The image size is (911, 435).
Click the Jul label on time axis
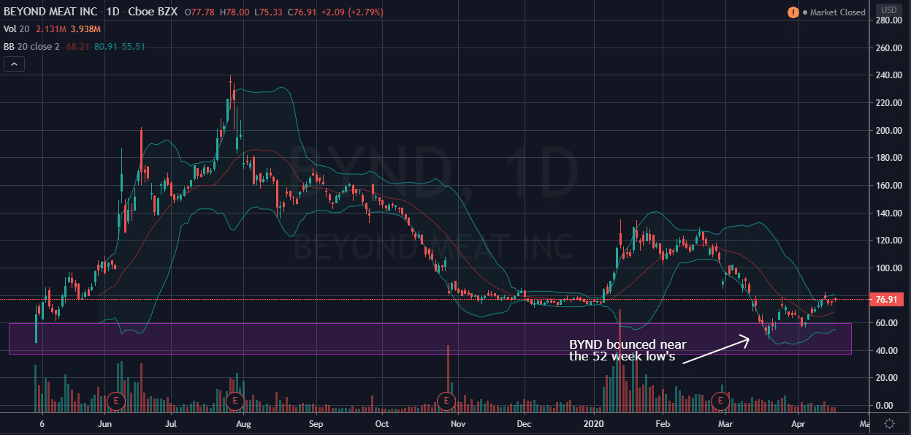(x=171, y=423)
